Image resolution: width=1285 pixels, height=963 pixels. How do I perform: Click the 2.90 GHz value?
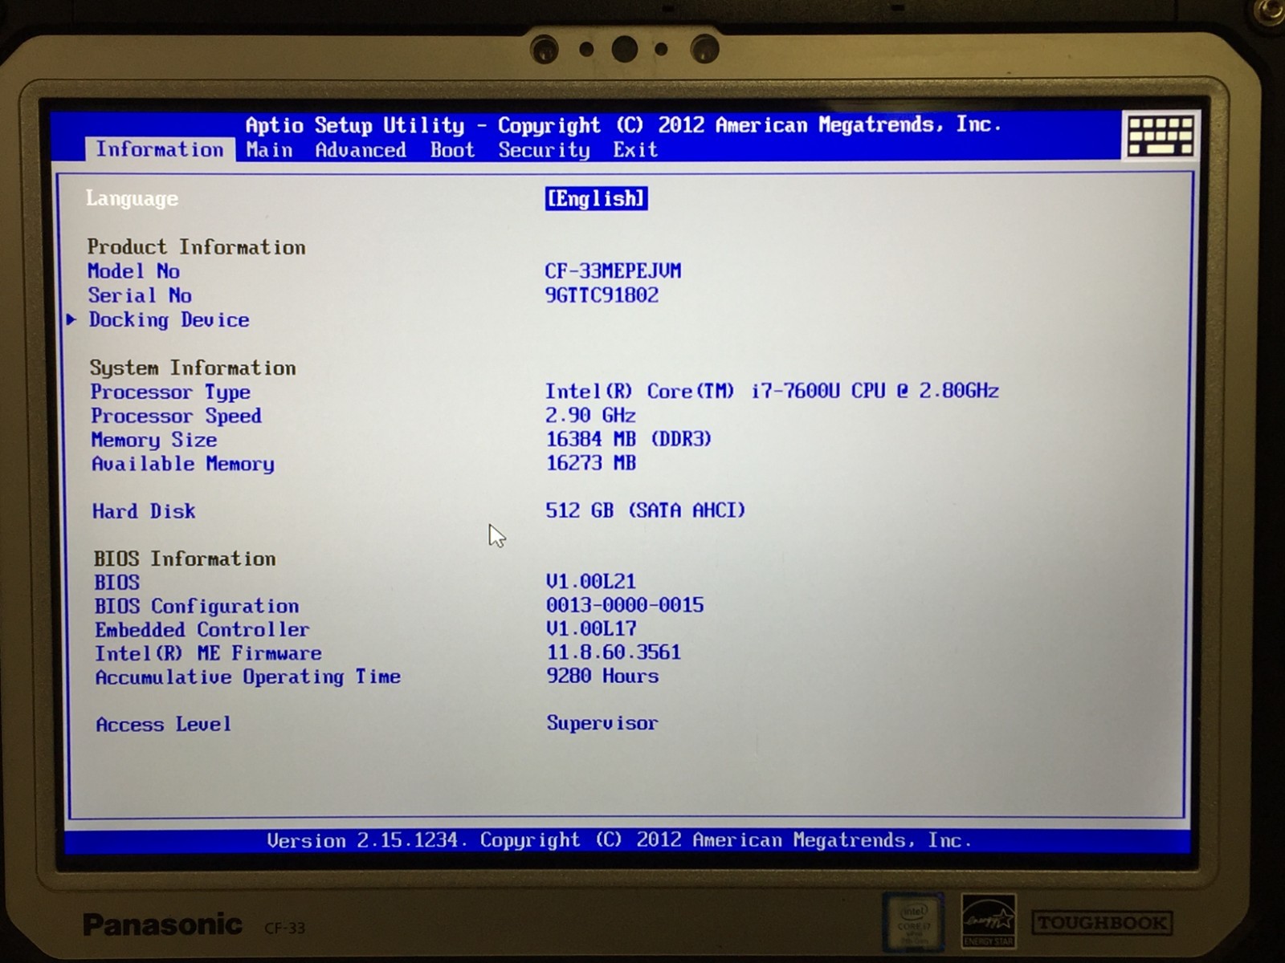[x=590, y=415]
